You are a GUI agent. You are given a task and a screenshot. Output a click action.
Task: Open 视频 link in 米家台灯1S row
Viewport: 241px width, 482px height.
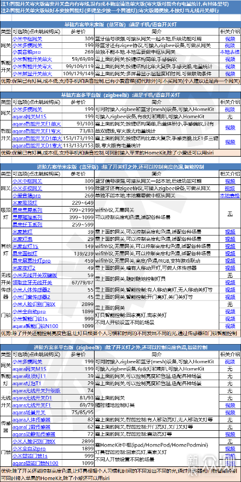230,246
